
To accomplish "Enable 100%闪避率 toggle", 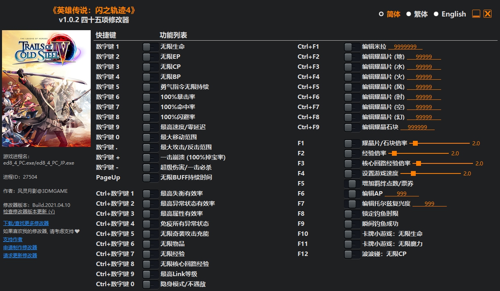I will pos(150,117).
